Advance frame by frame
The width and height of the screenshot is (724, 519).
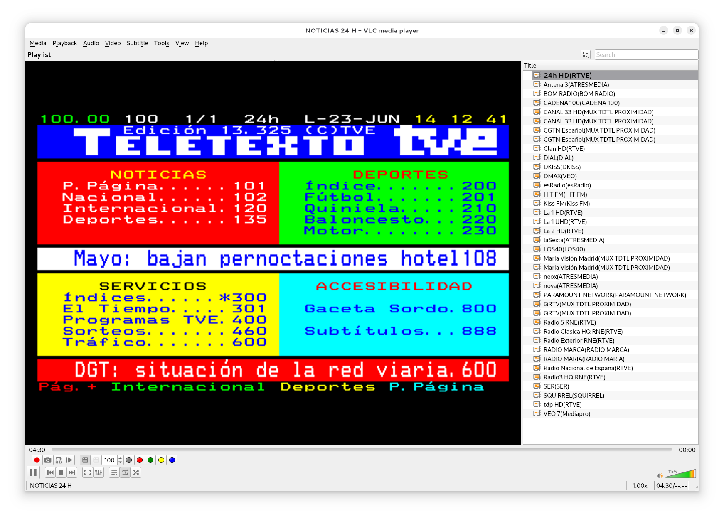pos(69,460)
